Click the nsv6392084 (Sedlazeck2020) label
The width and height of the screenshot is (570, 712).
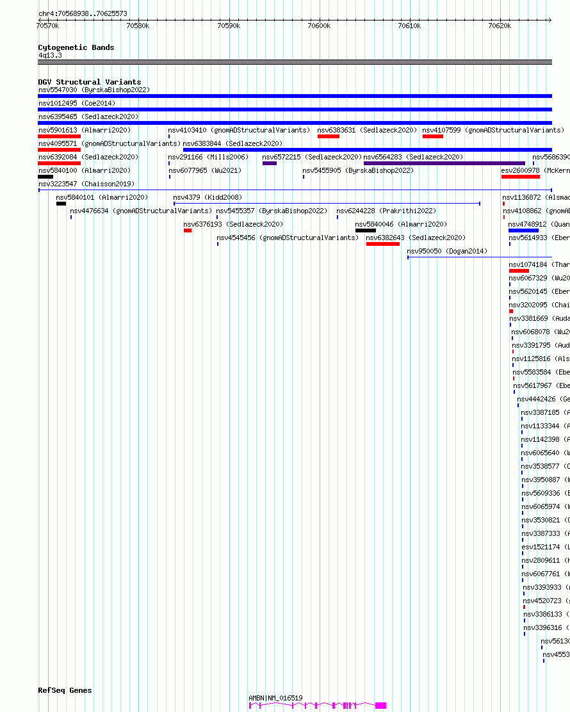tap(88, 157)
